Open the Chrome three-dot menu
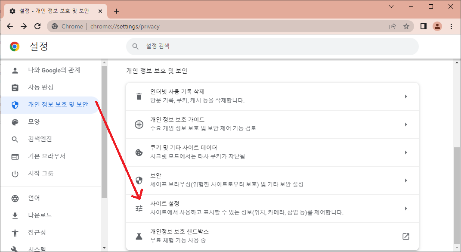Viewport: 461px width, 252px height. [x=451, y=26]
